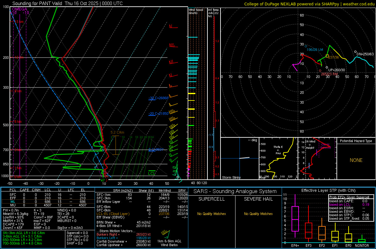Click the 'SigSvr = 0 m3/s3' value
The width and height of the screenshot is (376, 249).
(70, 228)
